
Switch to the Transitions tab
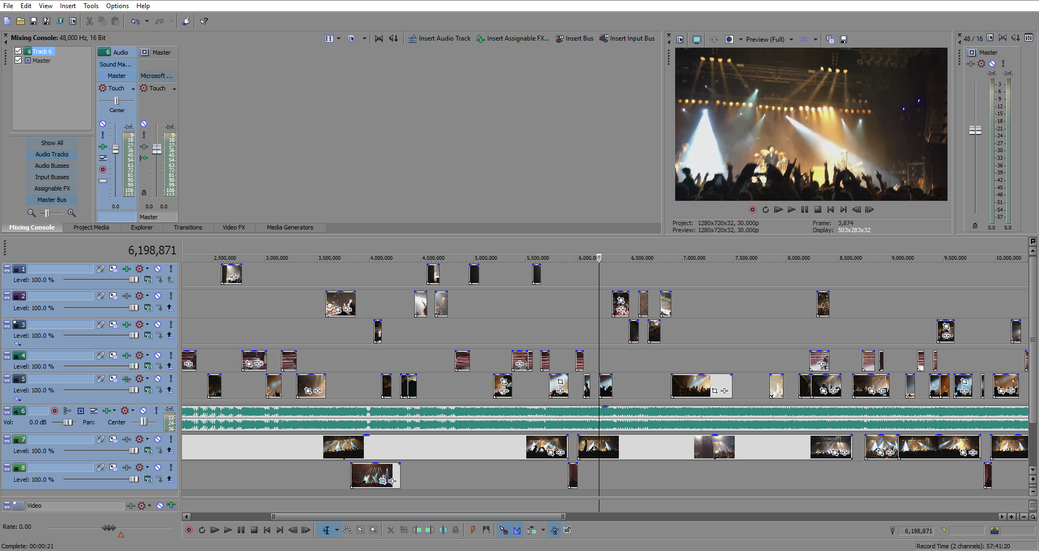(x=188, y=227)
